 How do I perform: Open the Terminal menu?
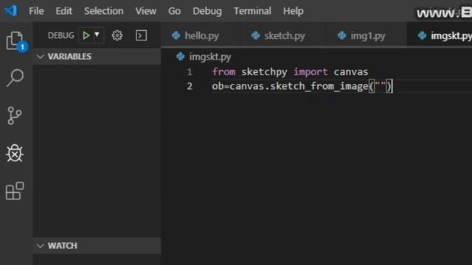point(252,11)
